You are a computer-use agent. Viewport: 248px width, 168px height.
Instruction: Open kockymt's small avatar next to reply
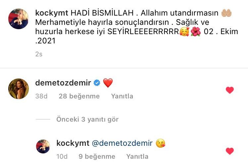point(43,146)
